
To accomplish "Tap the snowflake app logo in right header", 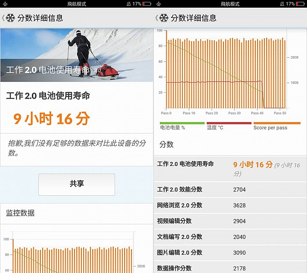I will 164,18.
